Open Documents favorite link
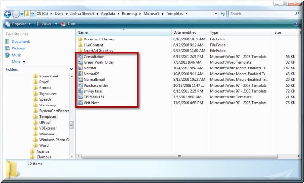The image size is (304, 183). [x=21, y=41]
